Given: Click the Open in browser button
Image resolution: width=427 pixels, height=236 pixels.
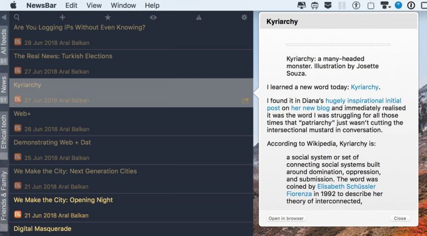Looking at the screenshot, I should point(286,218).
